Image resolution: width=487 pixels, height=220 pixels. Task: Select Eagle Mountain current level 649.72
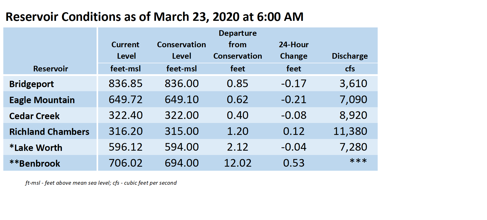click(x=125, y=99)
